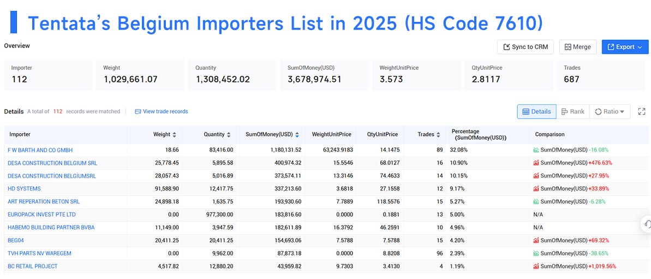Open the Export dropdown
The height and width of the screenshot is (279, 651).
[x=625, y=47]
